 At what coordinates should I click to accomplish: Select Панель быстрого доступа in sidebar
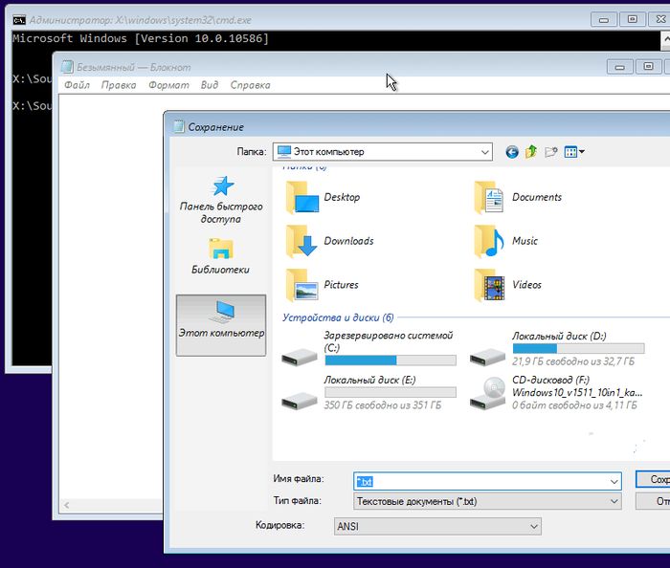(x=221, y=199)
